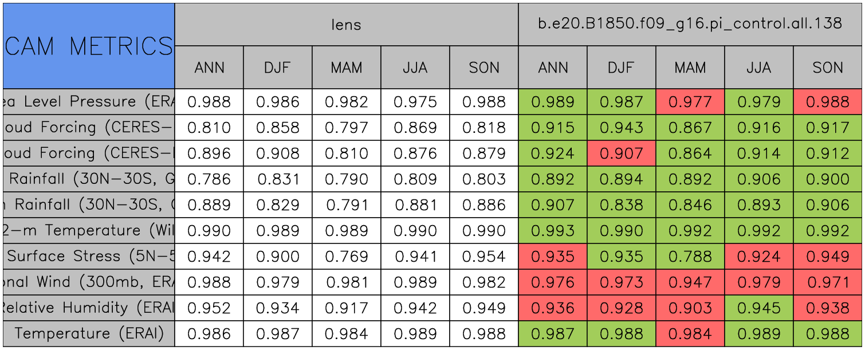This screenshot has width=865, height=350.
Task: Select the red 0.947 Zonal Wind cell
Action: coord(690,282)
